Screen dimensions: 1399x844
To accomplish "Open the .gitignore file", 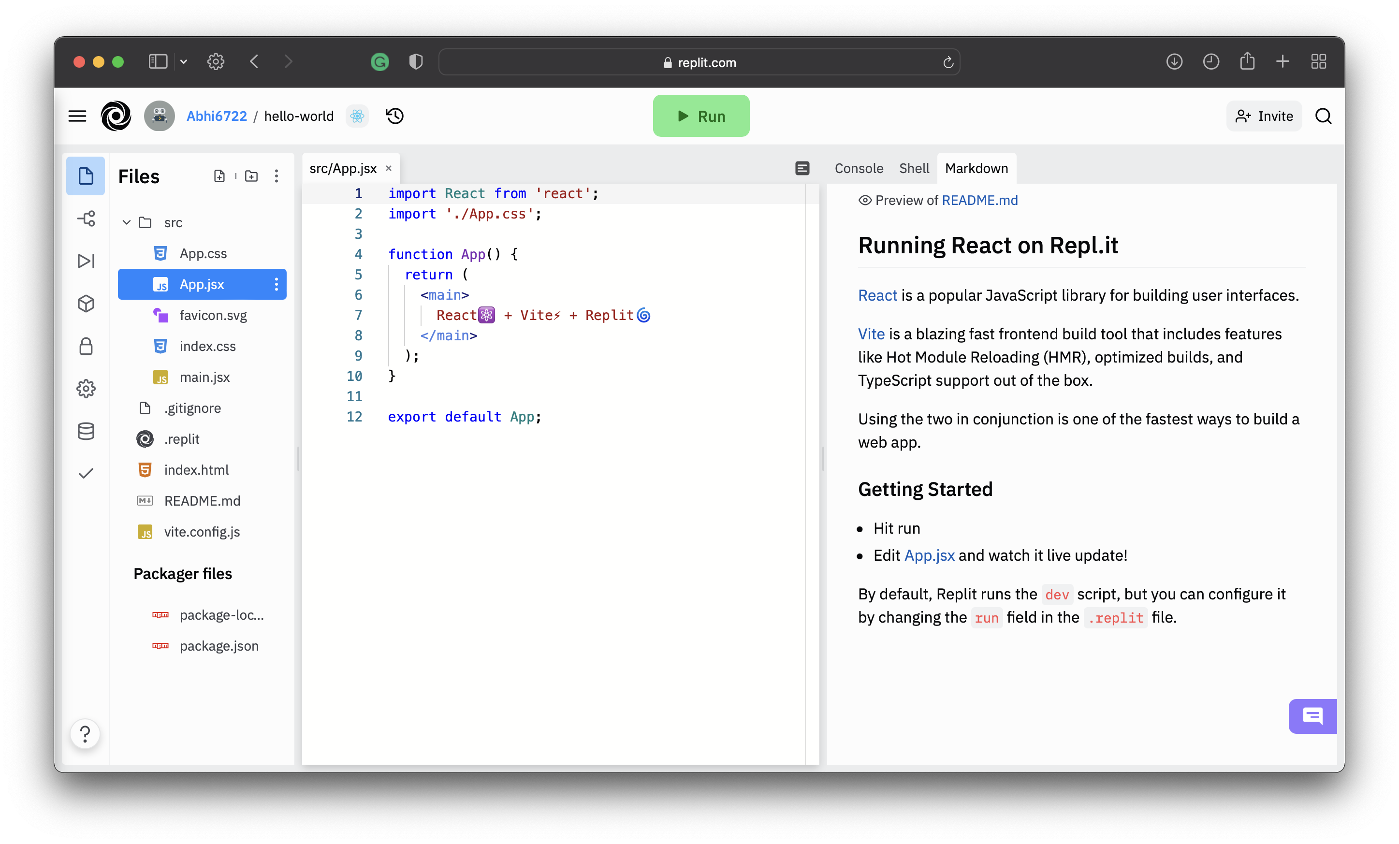I will [x=202, y=408].
